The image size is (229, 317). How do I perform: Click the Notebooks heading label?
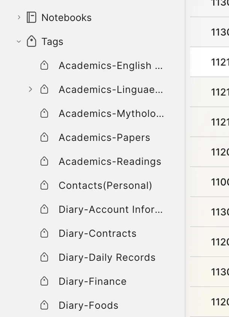click(x=66, y=18)
